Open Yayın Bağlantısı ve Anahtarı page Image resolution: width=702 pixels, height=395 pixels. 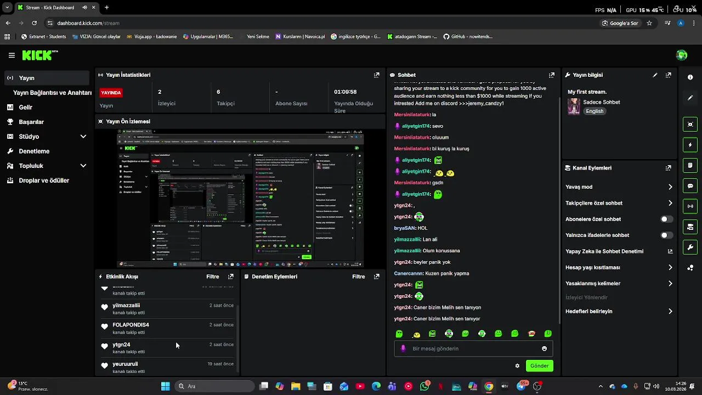tap(52, 93)
